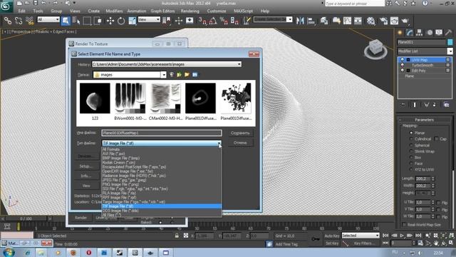The image size is (456, 257).
Task: Click Plane001 object color swatch
Action: 450,42
